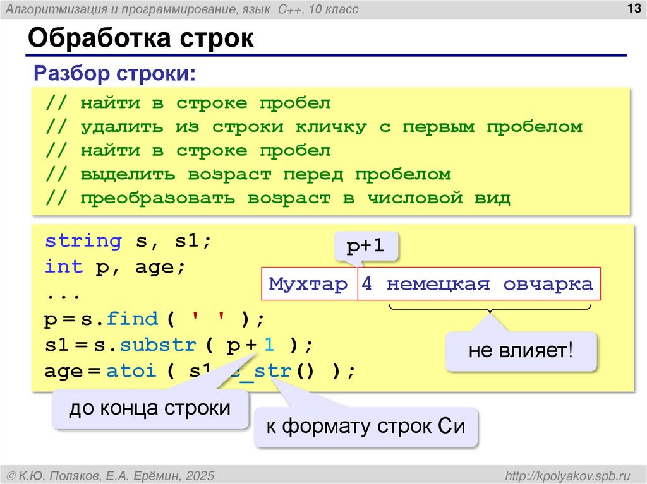The height and width of the screenshot is (484, 647).
Task: Click the code line 'int p, age;'
Action: [114, 266]
